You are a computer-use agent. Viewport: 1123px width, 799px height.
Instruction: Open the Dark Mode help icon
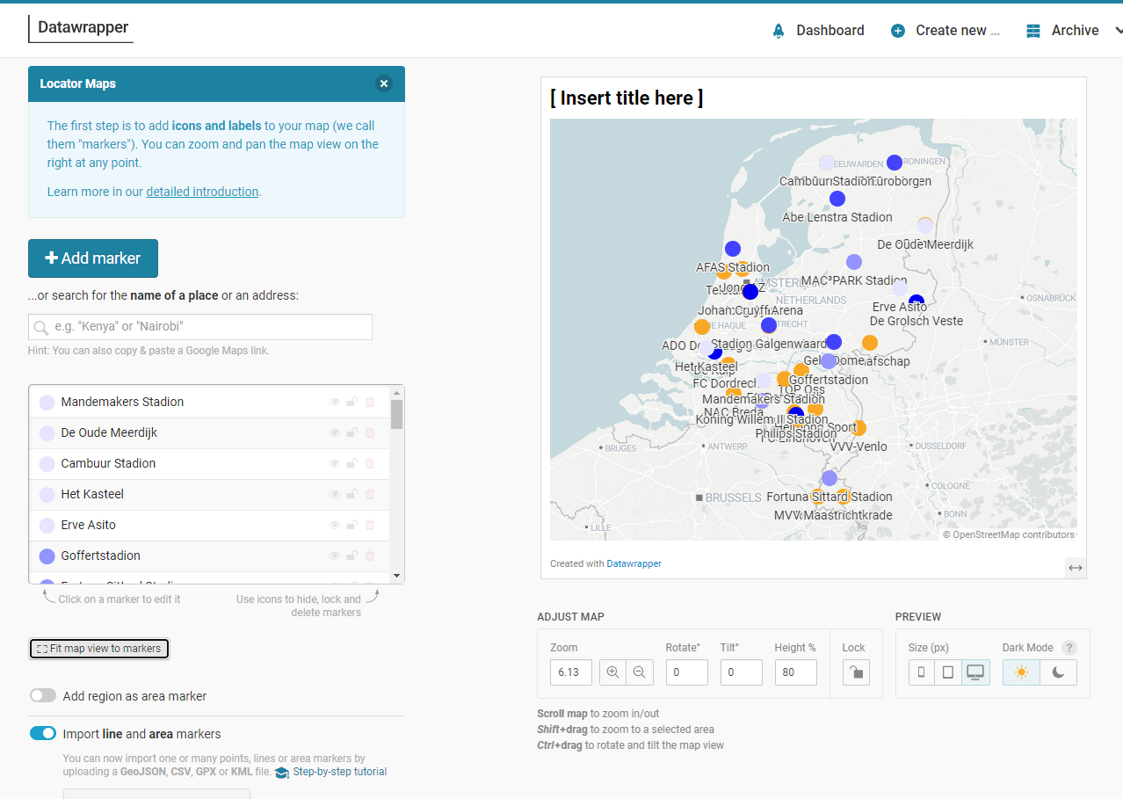(1069, 648)
